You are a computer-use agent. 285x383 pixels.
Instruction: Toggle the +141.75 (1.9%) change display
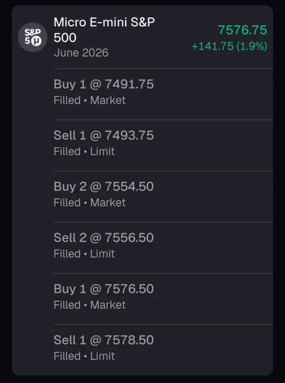pyautogui.click(x=230, y=46)
